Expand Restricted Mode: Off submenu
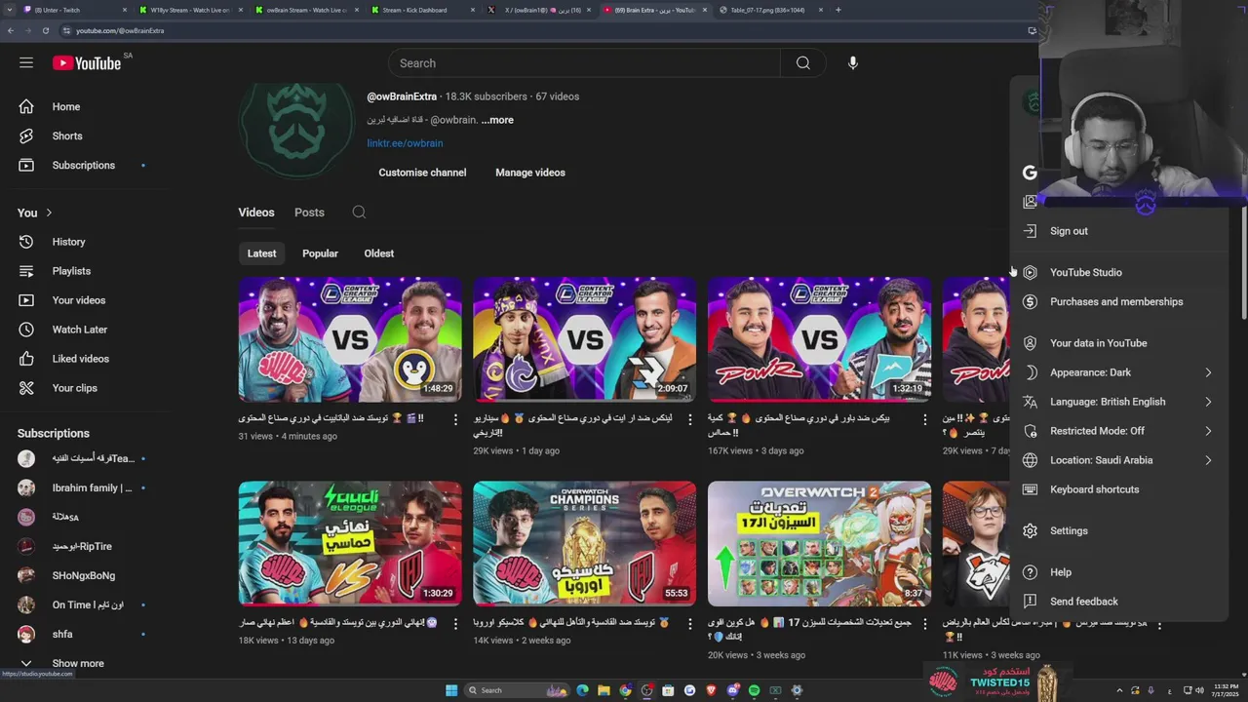 pyautogui.click(x=1208, y=431)
